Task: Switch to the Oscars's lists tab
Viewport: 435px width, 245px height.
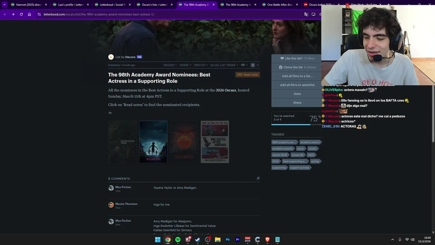Action: 154,5
